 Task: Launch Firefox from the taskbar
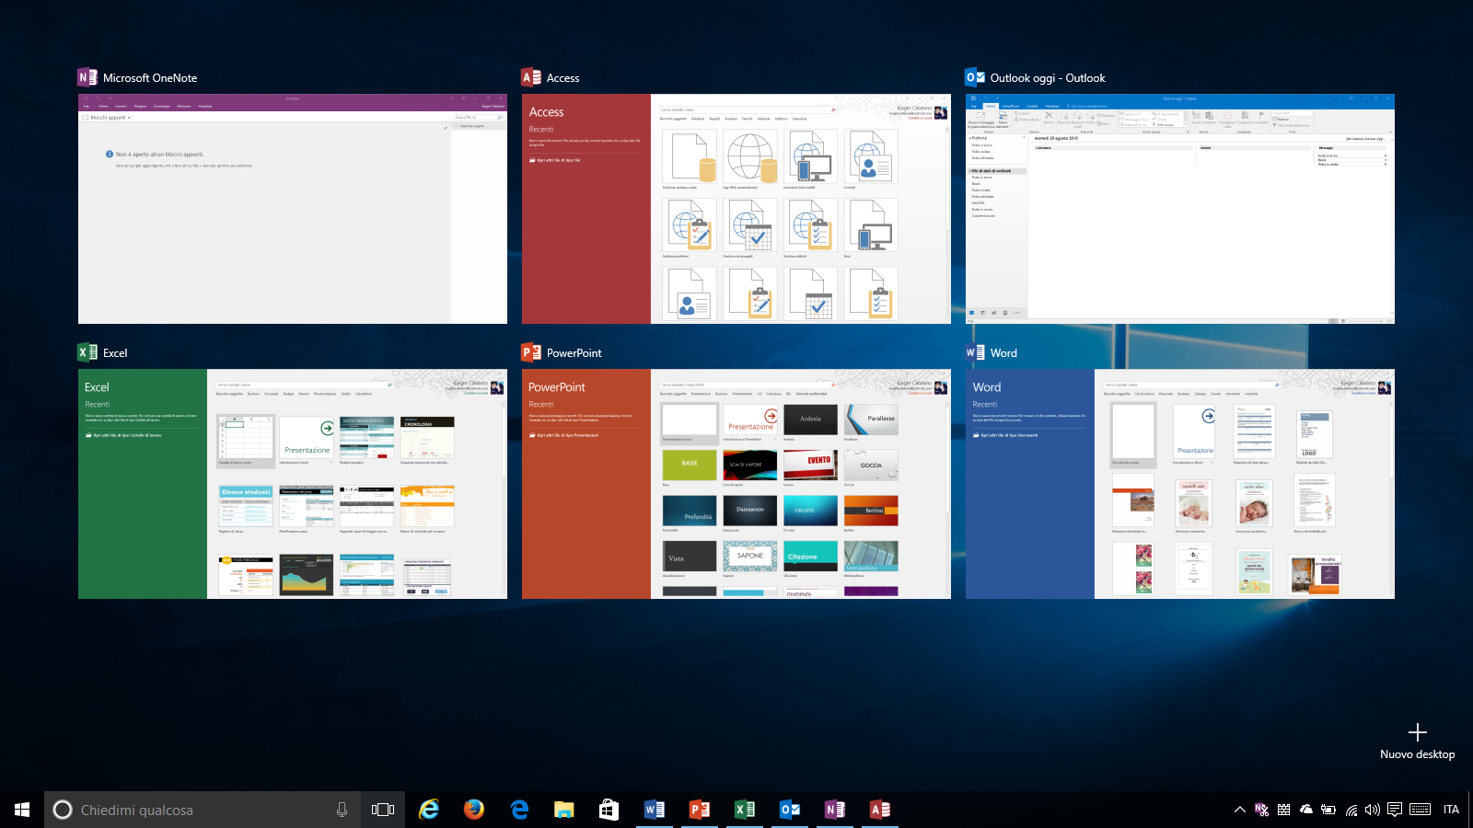coord(474,810)
